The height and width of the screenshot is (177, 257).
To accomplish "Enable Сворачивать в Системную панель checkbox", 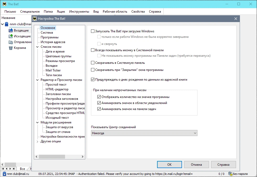I will (93, 63).
